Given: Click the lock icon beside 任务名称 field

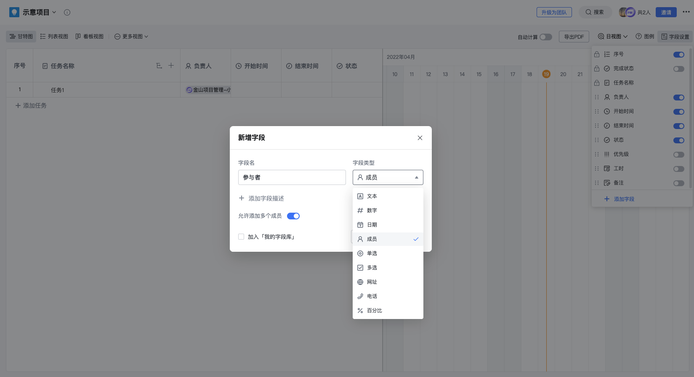Looking at the screenshot, I should click(x=597, y=83).
